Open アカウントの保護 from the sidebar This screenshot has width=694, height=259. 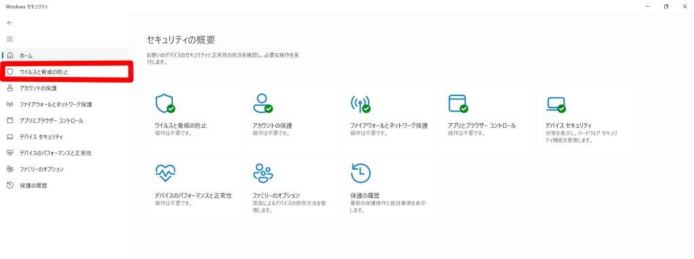point(66,88)
